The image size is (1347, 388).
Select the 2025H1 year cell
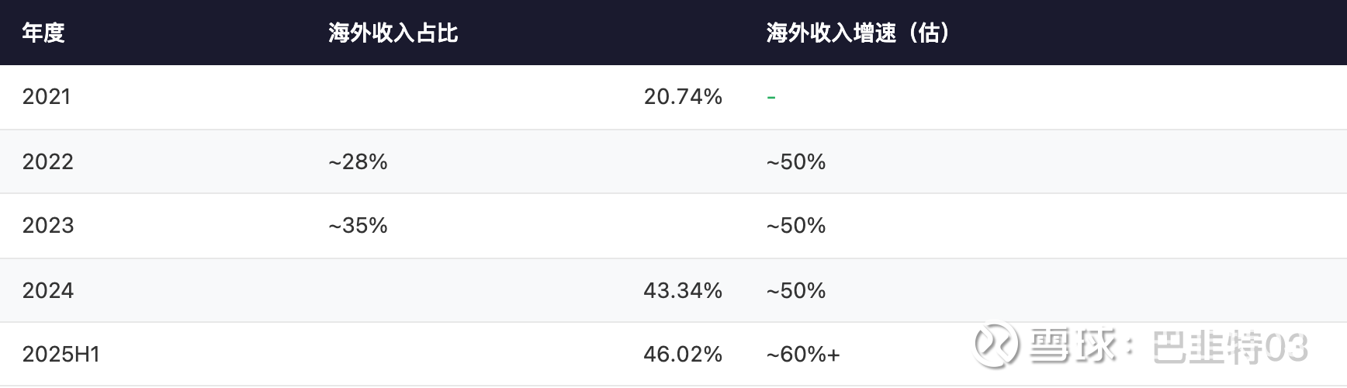pos(61,355)
